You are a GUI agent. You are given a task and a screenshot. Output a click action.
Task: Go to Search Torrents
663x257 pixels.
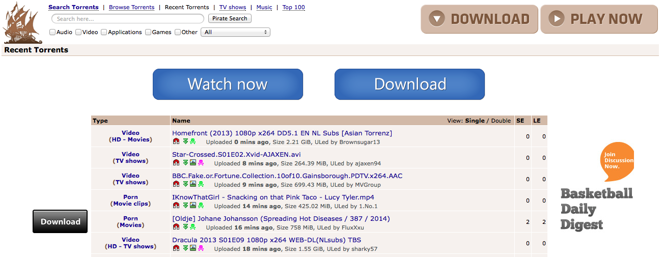(x=73, y=7)
